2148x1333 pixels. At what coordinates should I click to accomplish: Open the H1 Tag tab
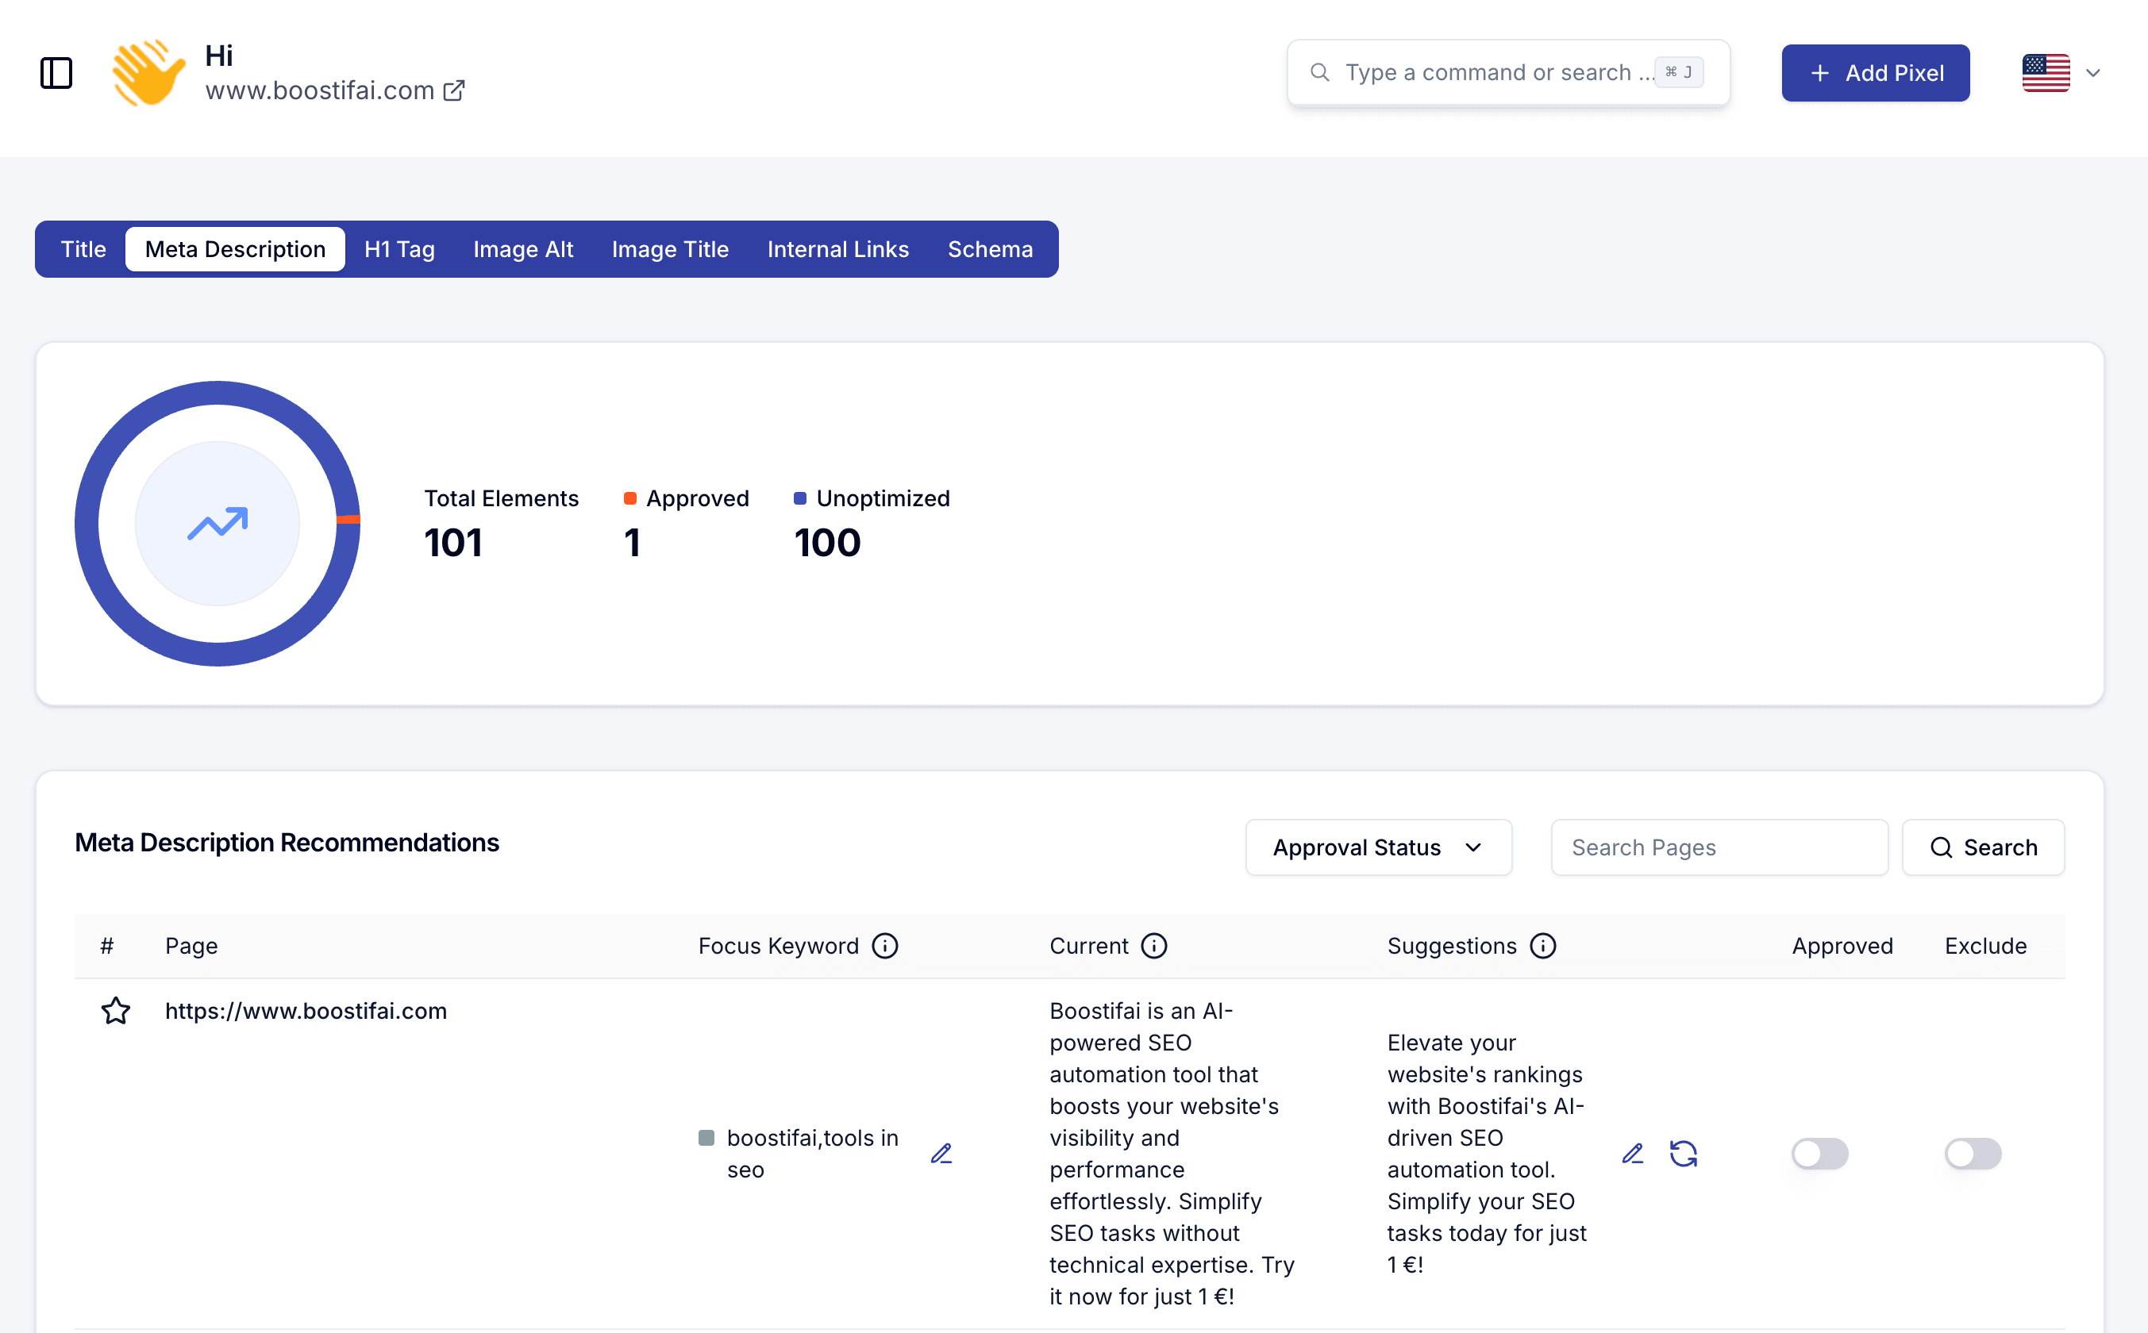(399, 249)
